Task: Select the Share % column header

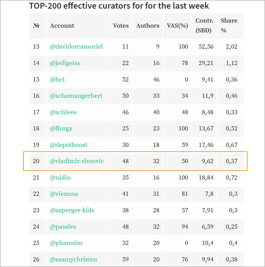Action: pyautogui.click(x=229, y=25)
